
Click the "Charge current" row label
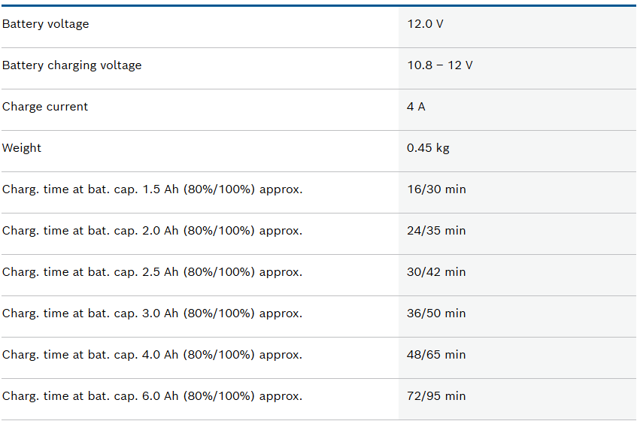pyautogui.click(x=45, y=107)
